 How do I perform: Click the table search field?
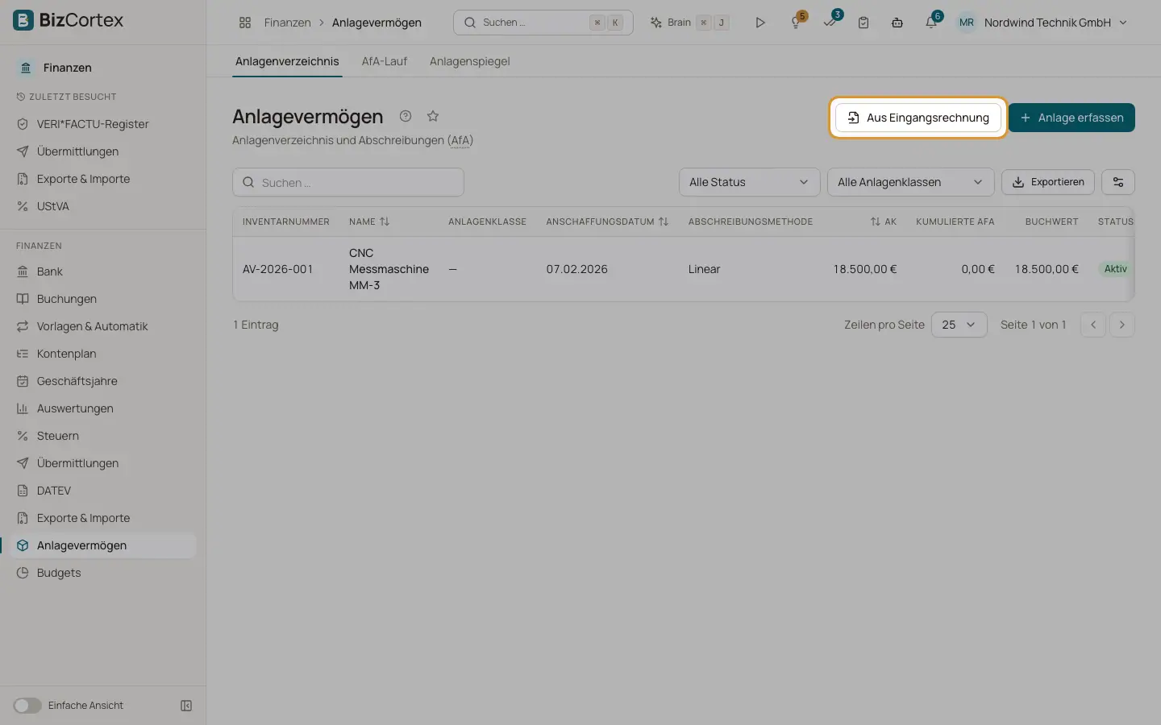click(x=348, y=182)
